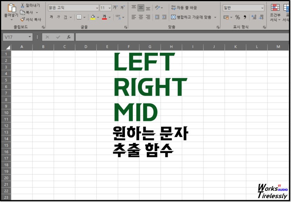Toggle underline 가 formatting
This screenshot has width=291, height=202.
tap(65, 17)
